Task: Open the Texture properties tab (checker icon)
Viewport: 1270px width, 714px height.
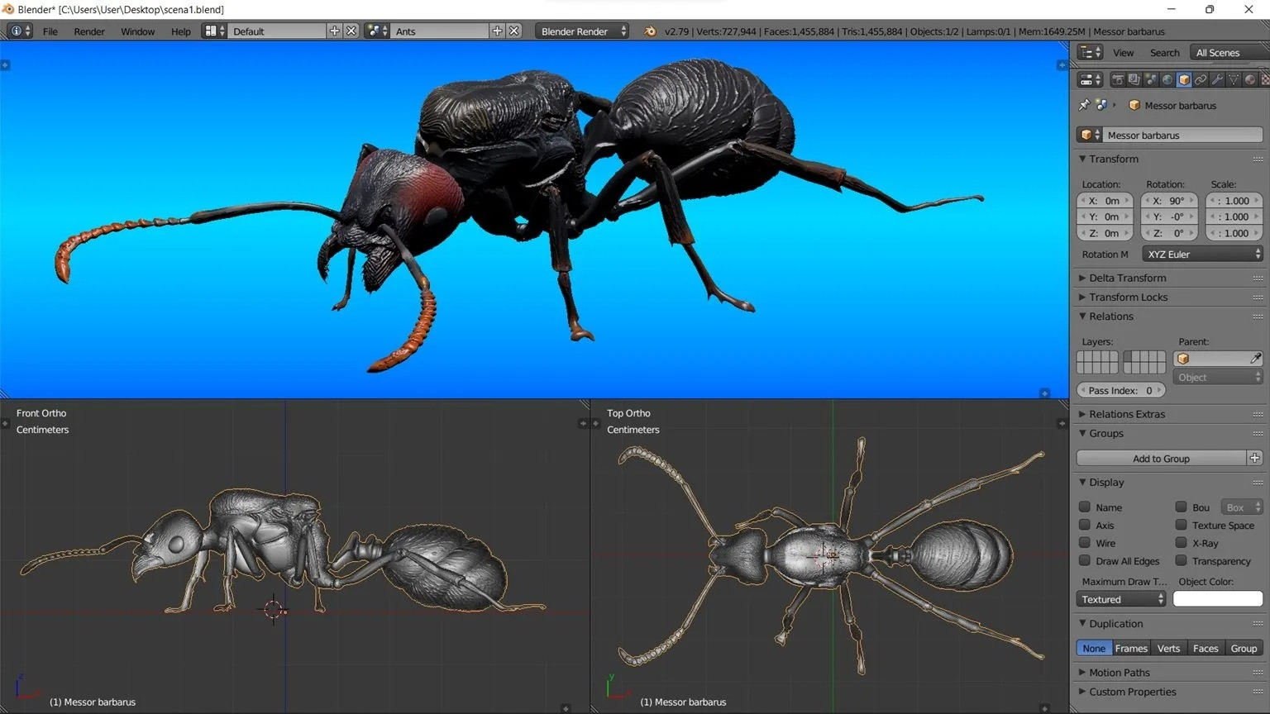Action: 1264,79
